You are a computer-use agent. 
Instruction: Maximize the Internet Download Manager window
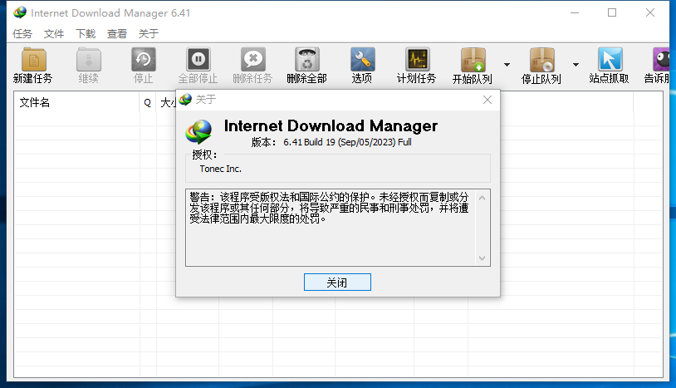click(612, 13)
